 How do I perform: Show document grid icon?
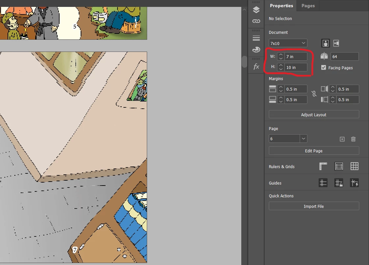[355, 166]
